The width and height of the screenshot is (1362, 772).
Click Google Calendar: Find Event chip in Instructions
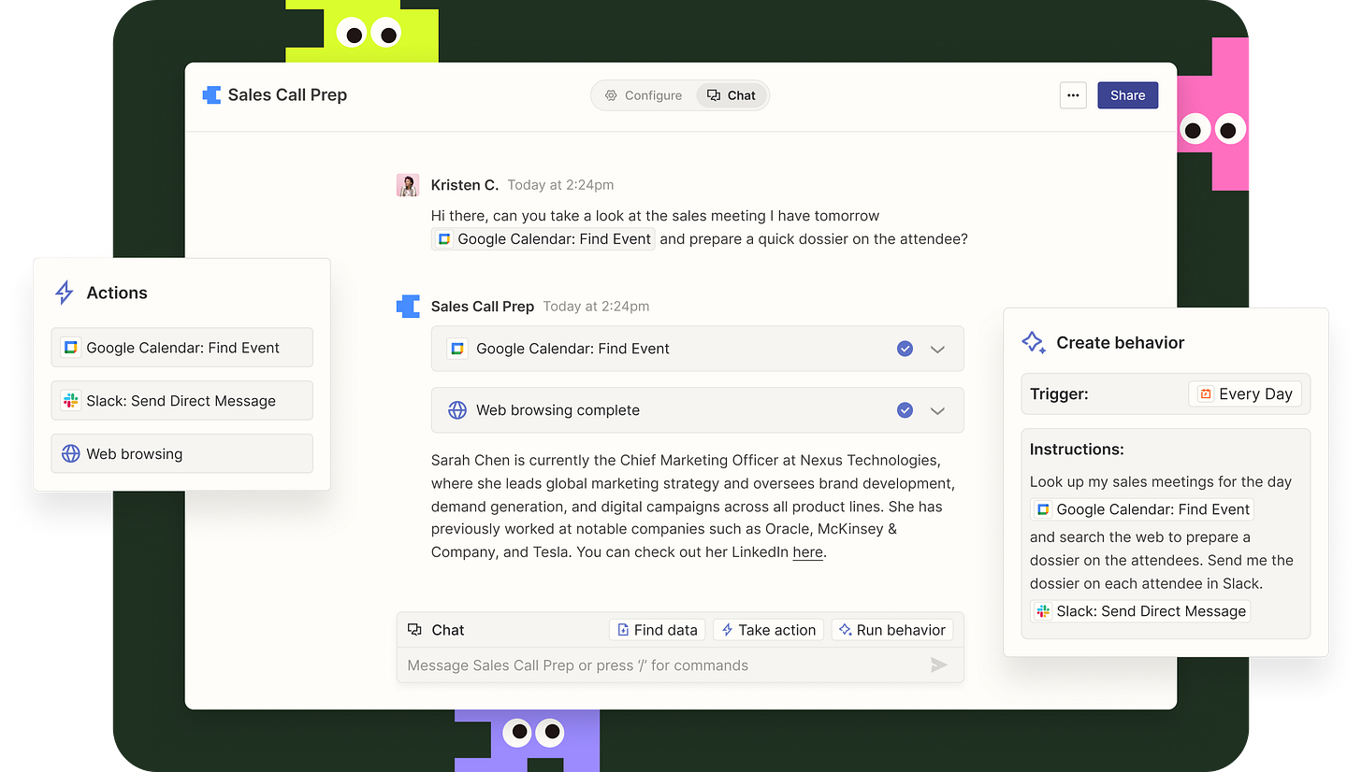(1142, 509)
